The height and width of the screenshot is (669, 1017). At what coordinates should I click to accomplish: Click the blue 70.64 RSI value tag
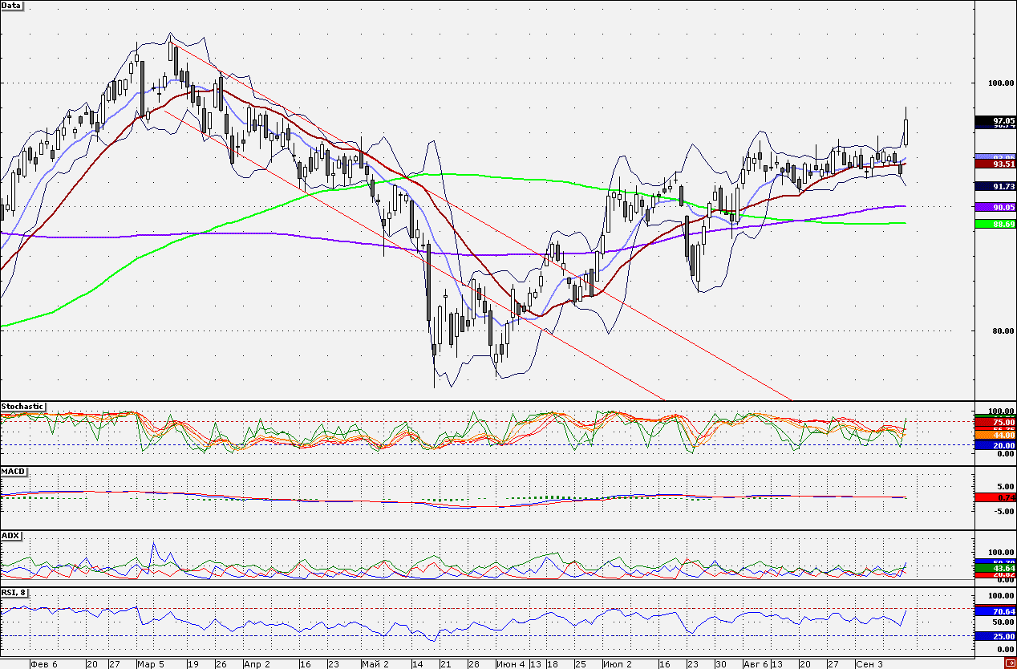coord(995,611)
